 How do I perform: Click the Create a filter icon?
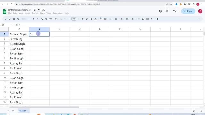(152, 19)
